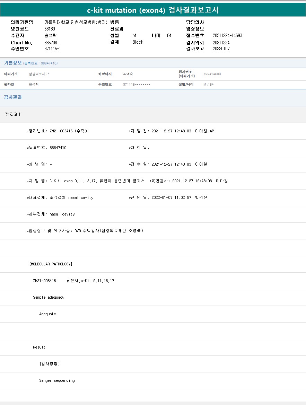Select the [병리과] row
The height and width of the screenshot is (405, 306).
coord(153,114)
